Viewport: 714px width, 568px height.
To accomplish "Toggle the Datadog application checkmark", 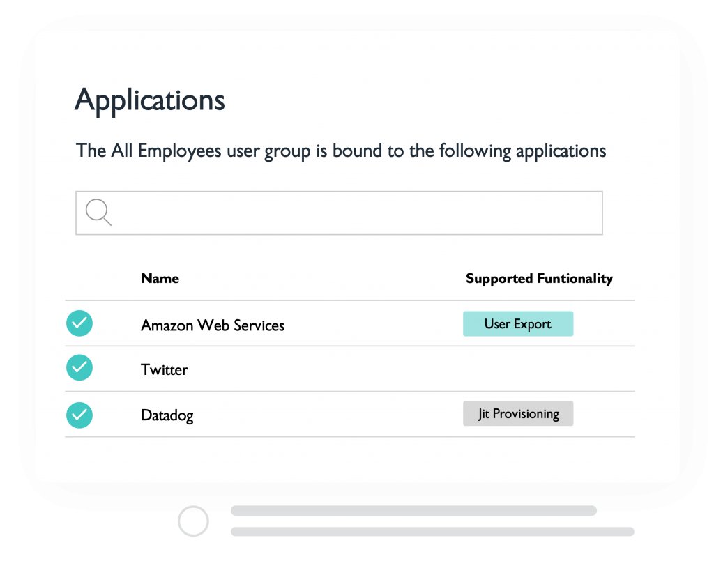I will [79, 415].
